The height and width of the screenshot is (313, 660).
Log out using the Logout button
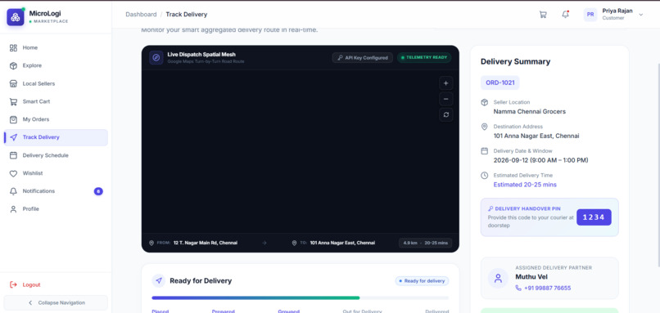pyautogui.click(x=56, y=285)
